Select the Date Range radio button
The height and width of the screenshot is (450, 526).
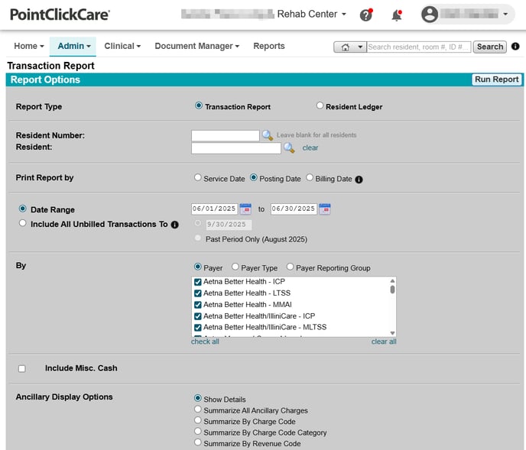(22, 209)
